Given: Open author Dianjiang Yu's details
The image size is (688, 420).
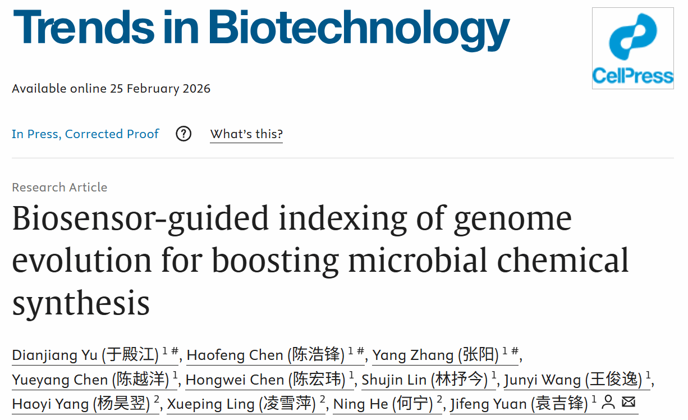Looking at the screenshot, I should pos(85,355).
